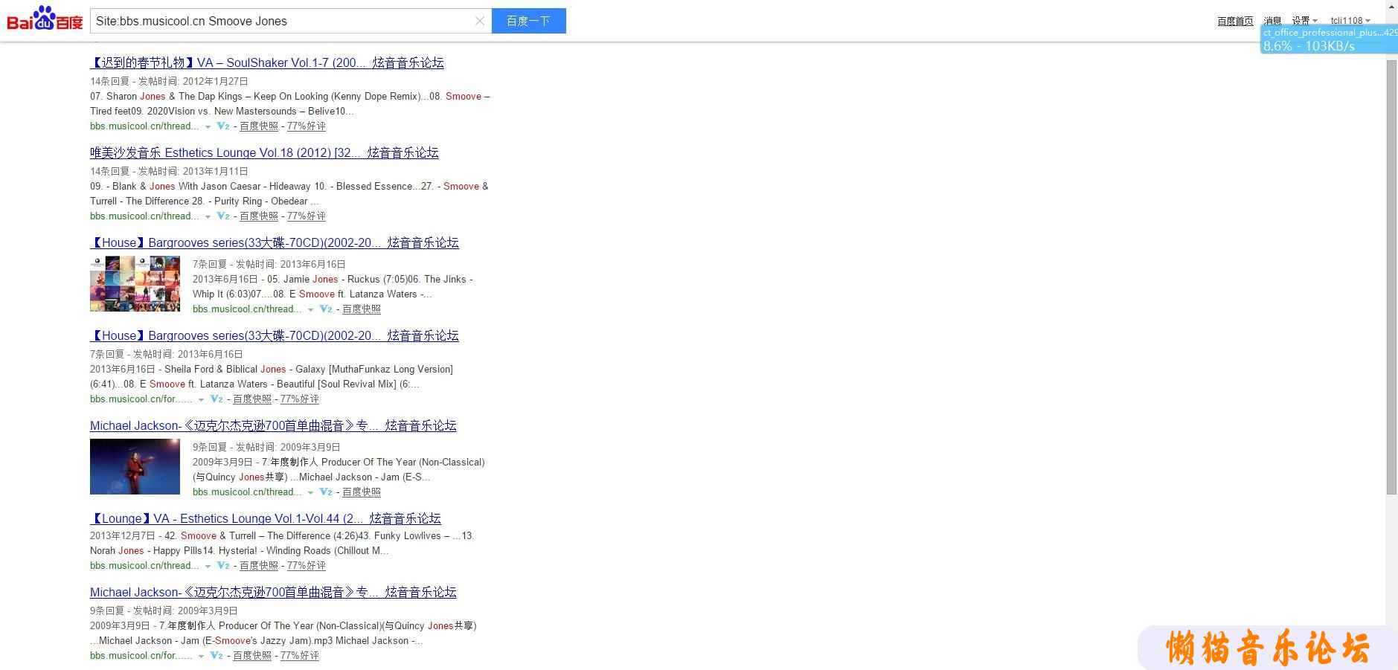Image resolution: width=1398 pixels, height=670 pixels.
Task: Expand URL arrow under the Jazzy Jam snippet
Action: pos(201,657)
